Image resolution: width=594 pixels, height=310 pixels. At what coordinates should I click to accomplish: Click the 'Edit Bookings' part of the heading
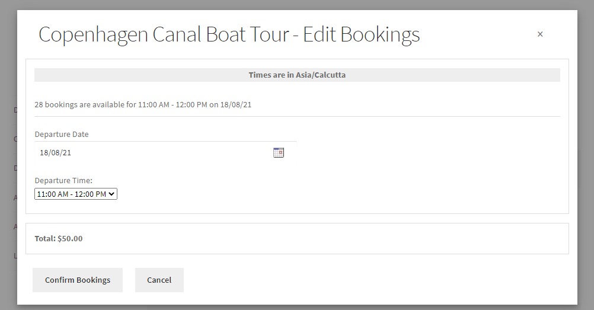[361, 34]
